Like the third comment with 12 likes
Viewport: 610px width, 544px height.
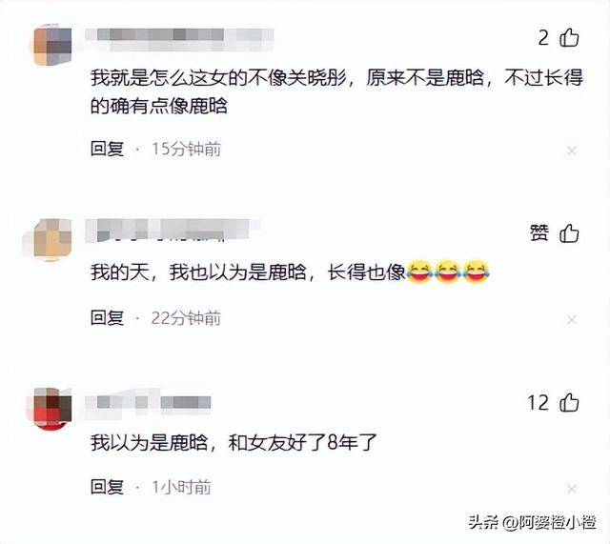click(569, 402)
